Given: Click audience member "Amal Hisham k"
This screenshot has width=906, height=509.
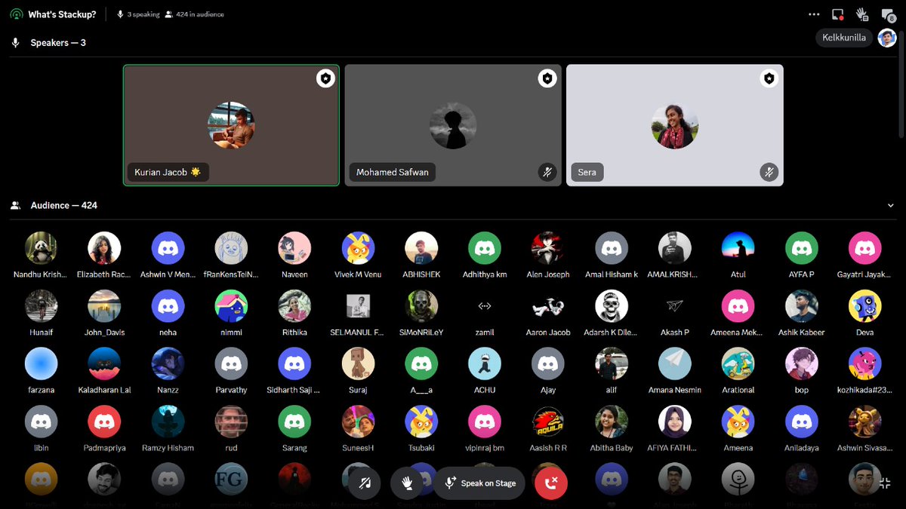Looking at the screenshot, I should [612, 256].
